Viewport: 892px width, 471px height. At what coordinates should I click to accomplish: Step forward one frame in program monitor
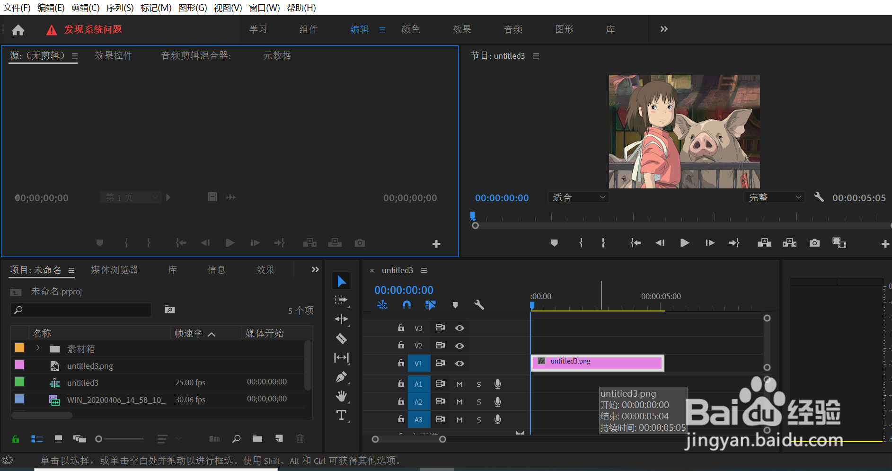[x=710, y=243]
